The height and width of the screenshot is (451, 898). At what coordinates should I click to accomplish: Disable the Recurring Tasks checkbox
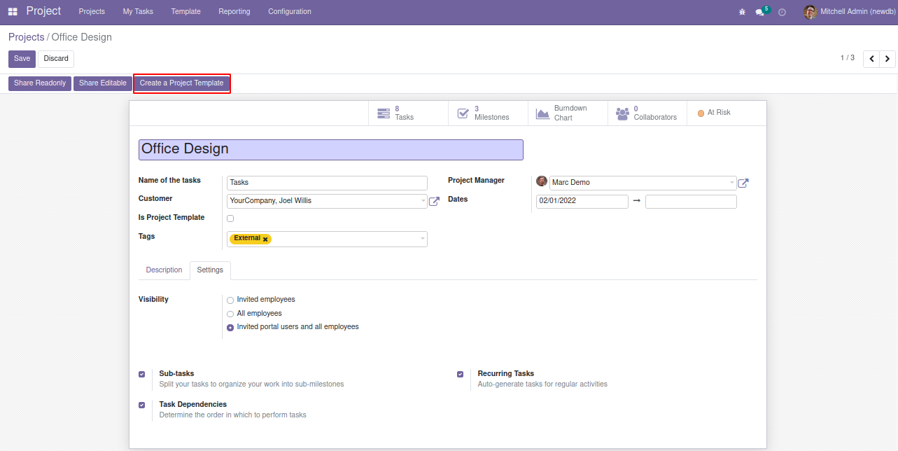click(x=460, y=375)
